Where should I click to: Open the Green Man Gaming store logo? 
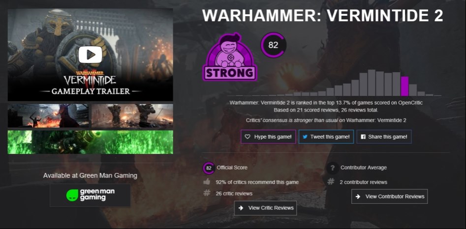(x=90, y=195)
